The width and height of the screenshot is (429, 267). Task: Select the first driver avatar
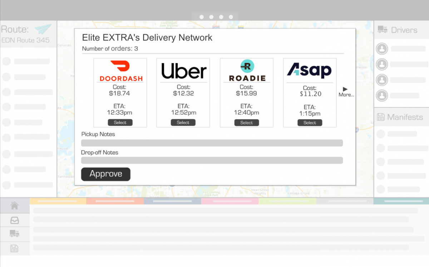(382, 49)
